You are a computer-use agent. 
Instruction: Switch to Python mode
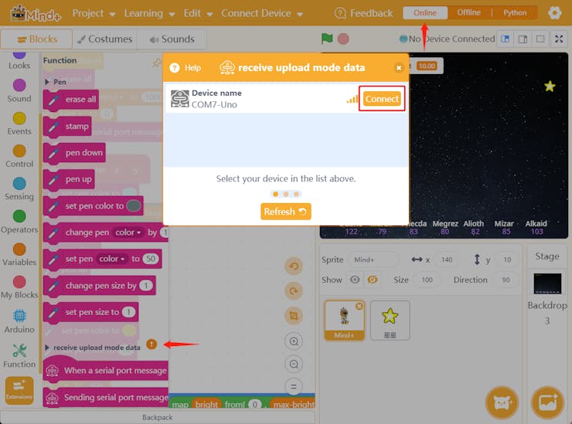pos(515,13)
